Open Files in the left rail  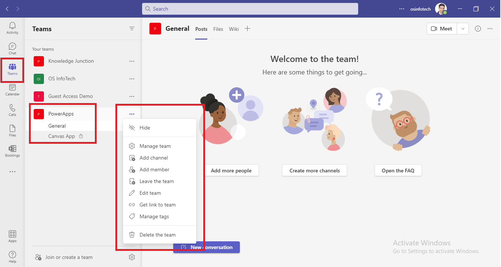click(x=12, y=131)
